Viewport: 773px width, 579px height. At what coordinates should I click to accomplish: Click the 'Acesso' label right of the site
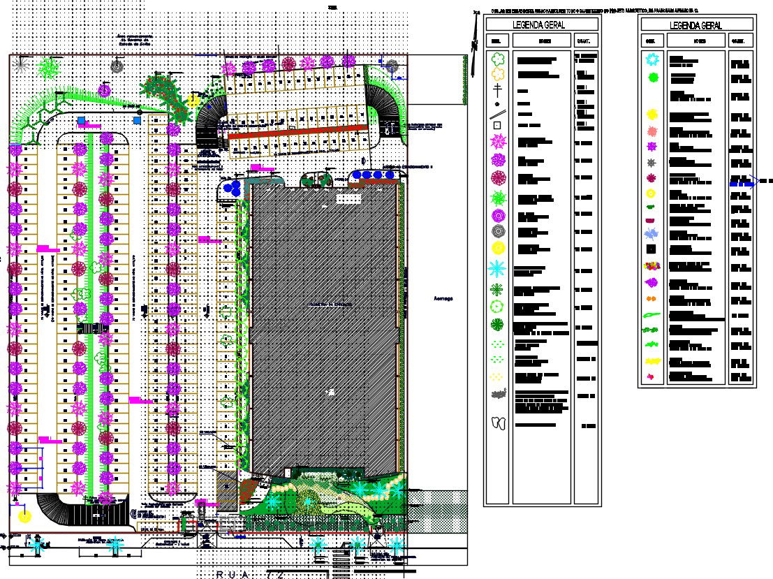point(443,298)
